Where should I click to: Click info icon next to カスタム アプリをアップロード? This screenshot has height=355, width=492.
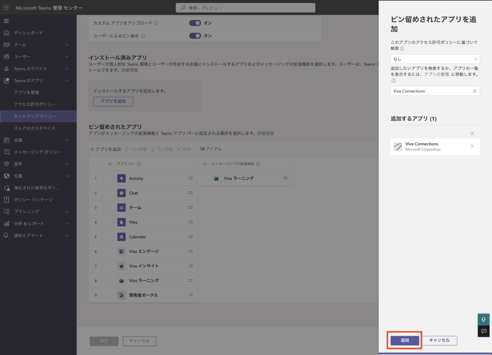coord(156,23)
